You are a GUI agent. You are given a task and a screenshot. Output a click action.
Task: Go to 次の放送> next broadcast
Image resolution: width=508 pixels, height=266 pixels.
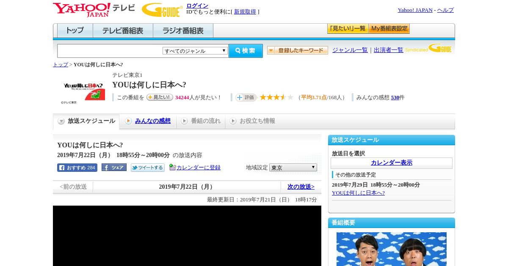click(301, 187)
